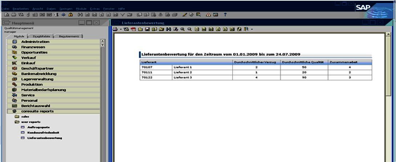Zoom in with the magnifier plus icon
Viewport: 396px width, 162px height.
click(x=182, y=29)
